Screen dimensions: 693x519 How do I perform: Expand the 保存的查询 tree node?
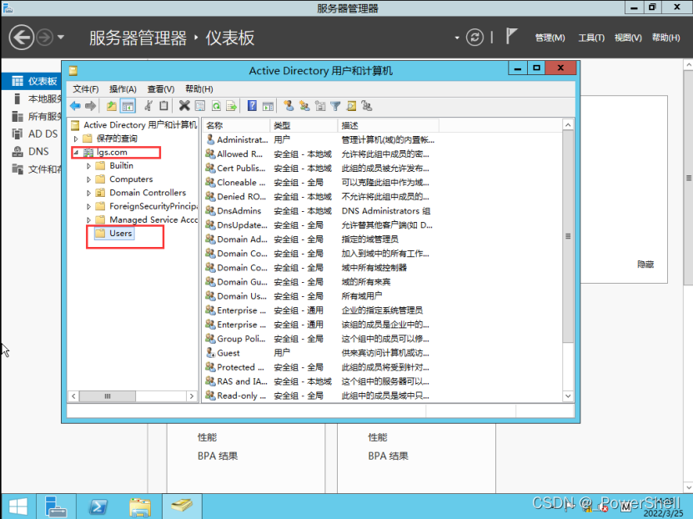coord(76,139)
